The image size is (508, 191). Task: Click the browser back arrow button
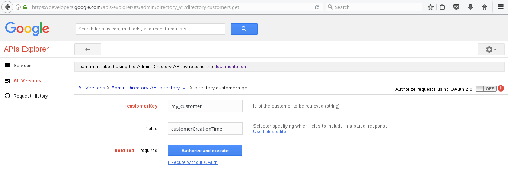pos(7,7)
